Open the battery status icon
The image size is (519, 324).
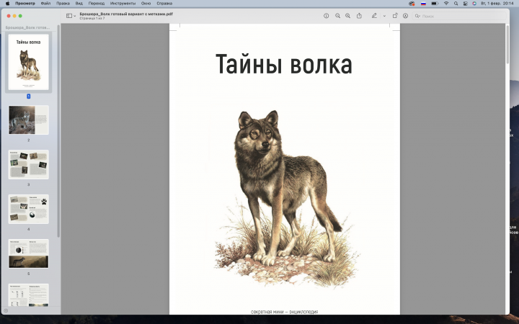435,4
